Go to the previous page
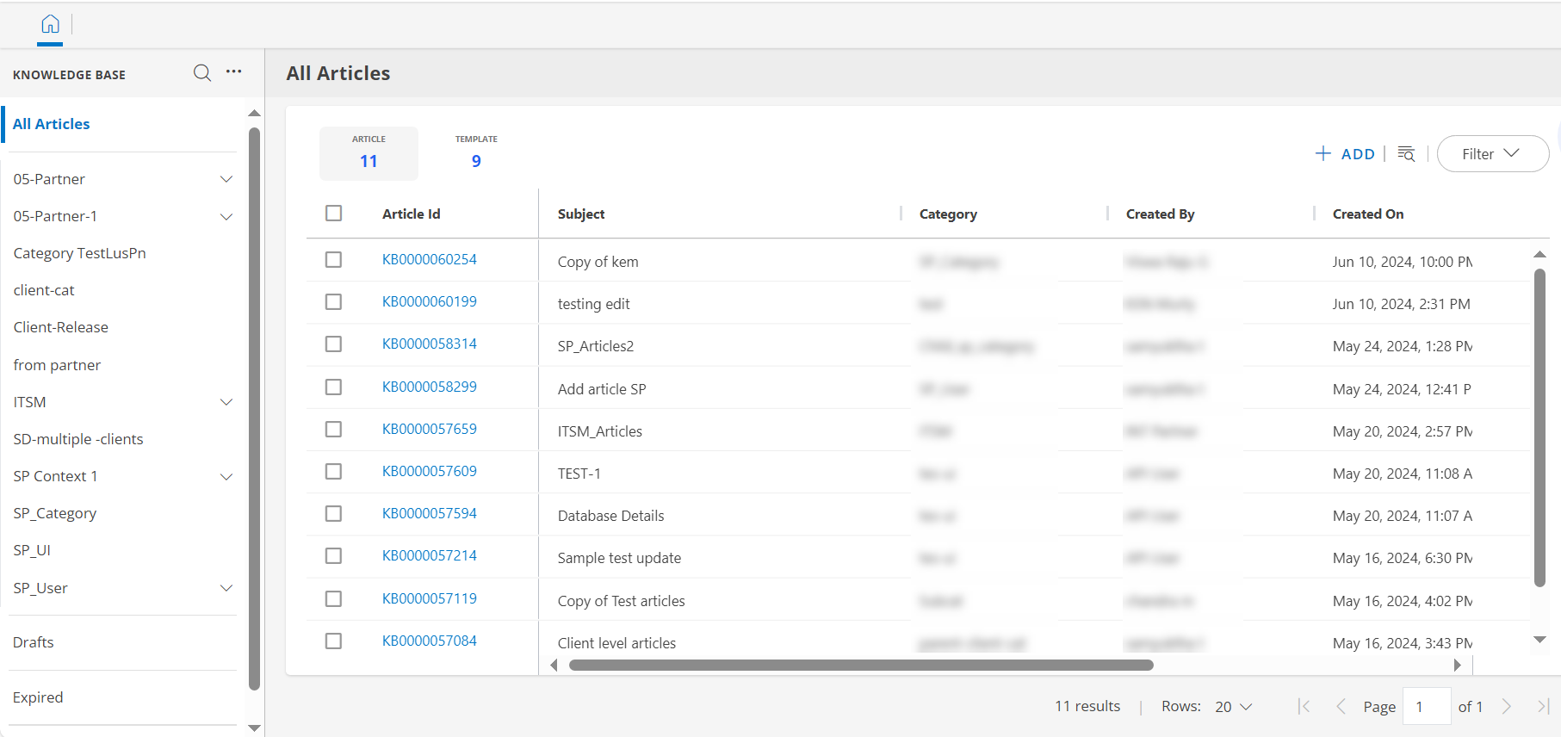This screenshot has width=1561, height=737. click(1341, 707)
